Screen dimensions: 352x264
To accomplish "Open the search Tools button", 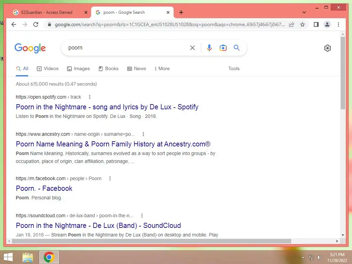I will 234,68.
